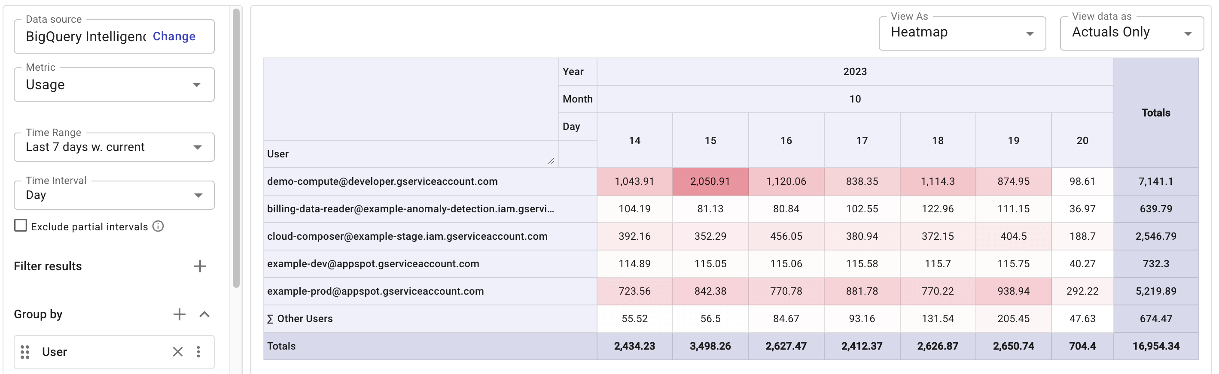Open the Time Range dropdown
The width and height of the screenshot is (1219, 374).
(x=114, y=147)
